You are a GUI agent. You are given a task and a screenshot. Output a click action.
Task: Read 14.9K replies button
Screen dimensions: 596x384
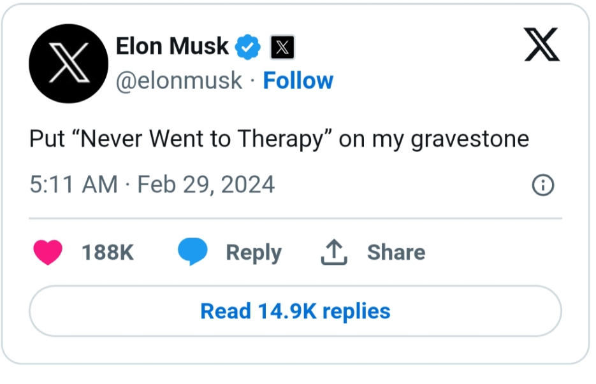295,311
